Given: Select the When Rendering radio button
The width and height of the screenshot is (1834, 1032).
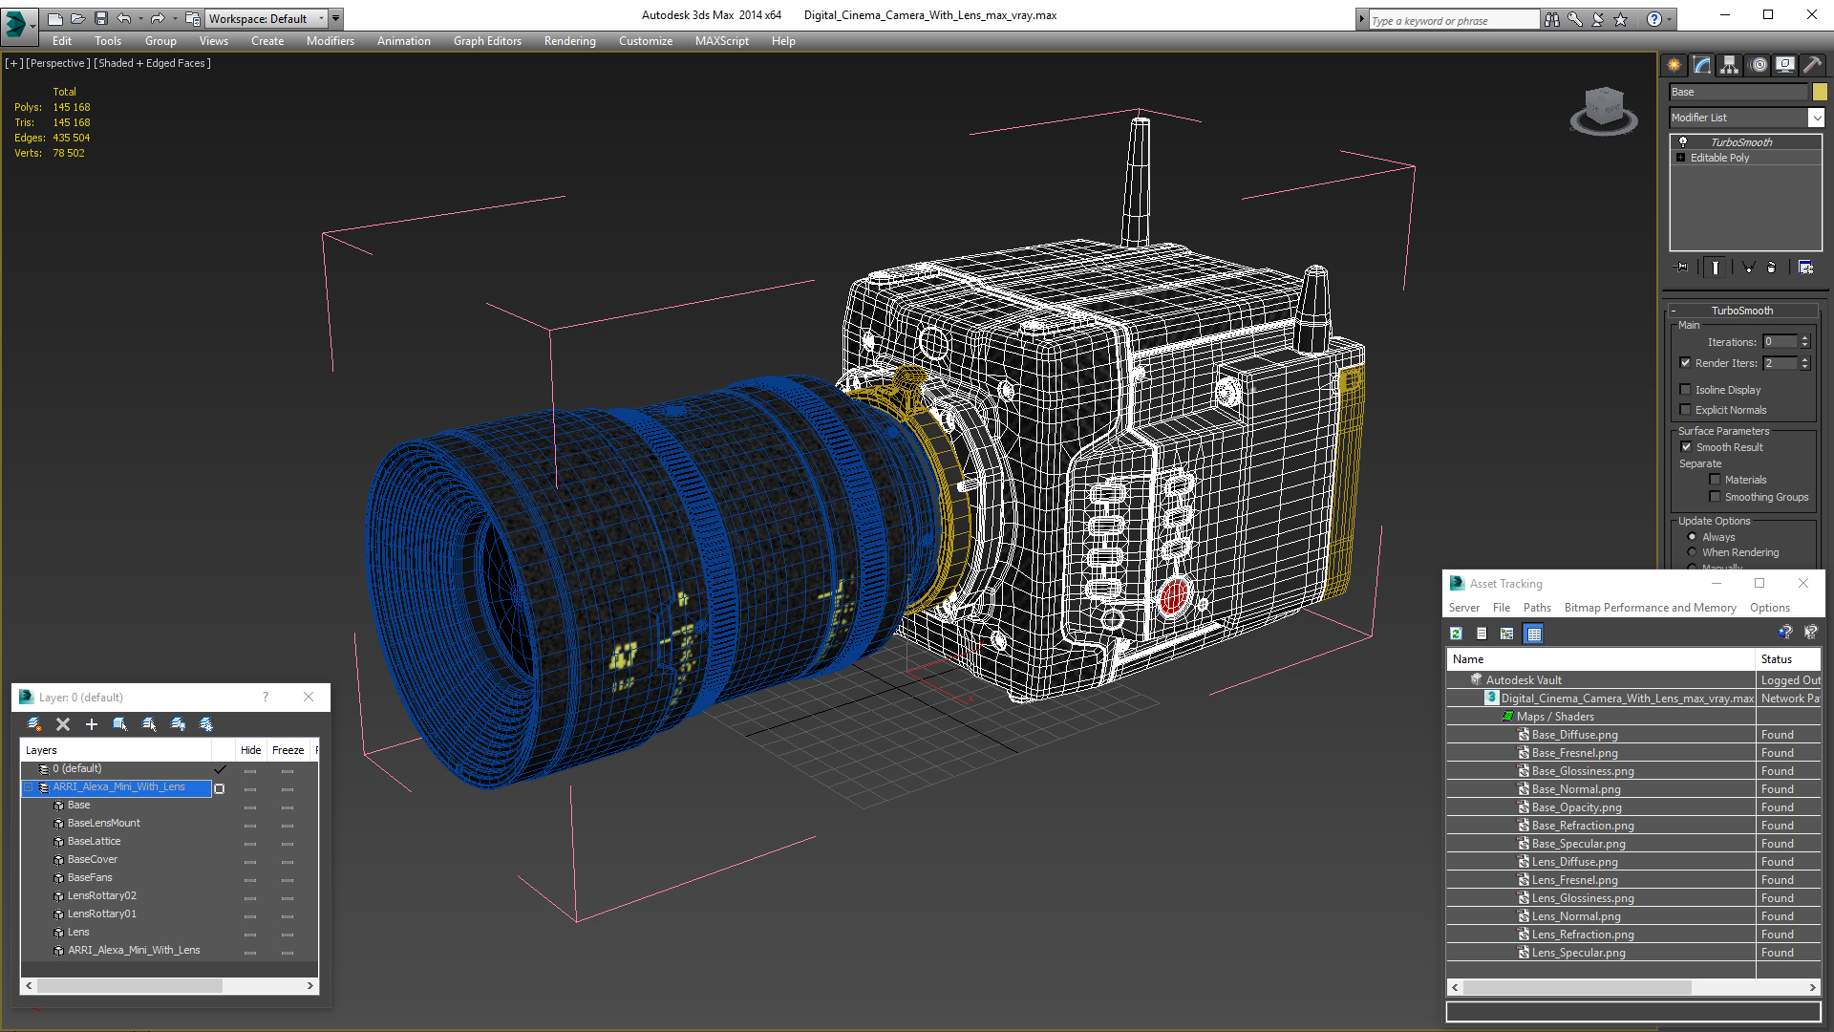Looking at the screenshot, I should coord(1693,552).
